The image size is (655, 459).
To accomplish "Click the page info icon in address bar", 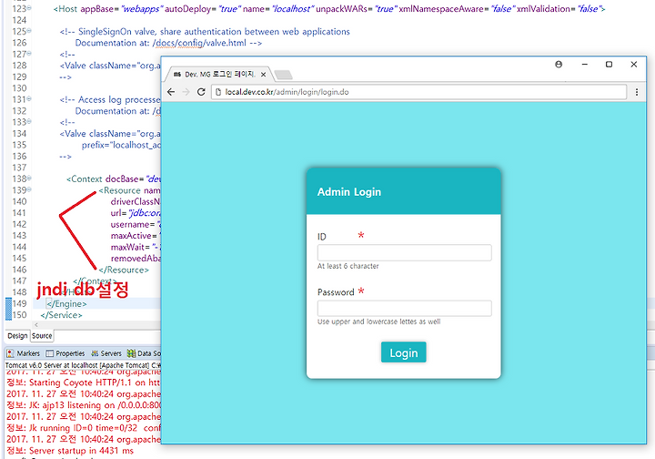I will click(218, 92).
